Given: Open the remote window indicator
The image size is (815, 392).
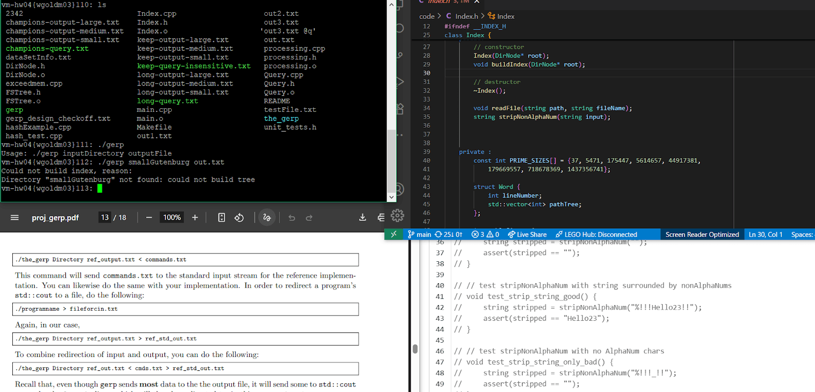Looking at the screenshot, I should coord(393,234).
